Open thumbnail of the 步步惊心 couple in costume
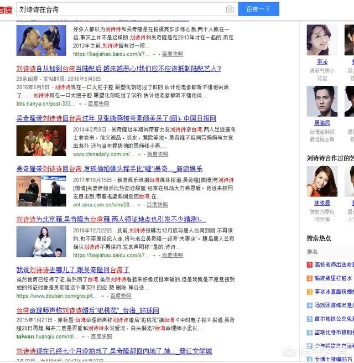 [x=41, y=40]
